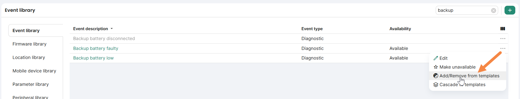
Task: Open actions menu for Backup battery disconnected
Action: (503, 39)
